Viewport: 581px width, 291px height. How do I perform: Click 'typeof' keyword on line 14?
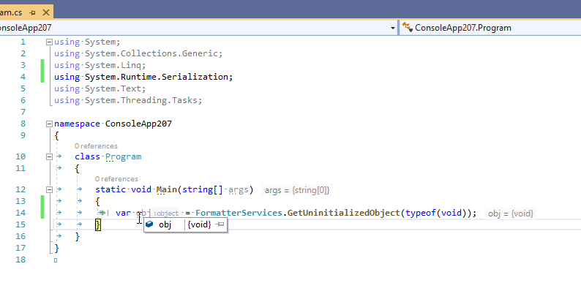coord(421,213)
